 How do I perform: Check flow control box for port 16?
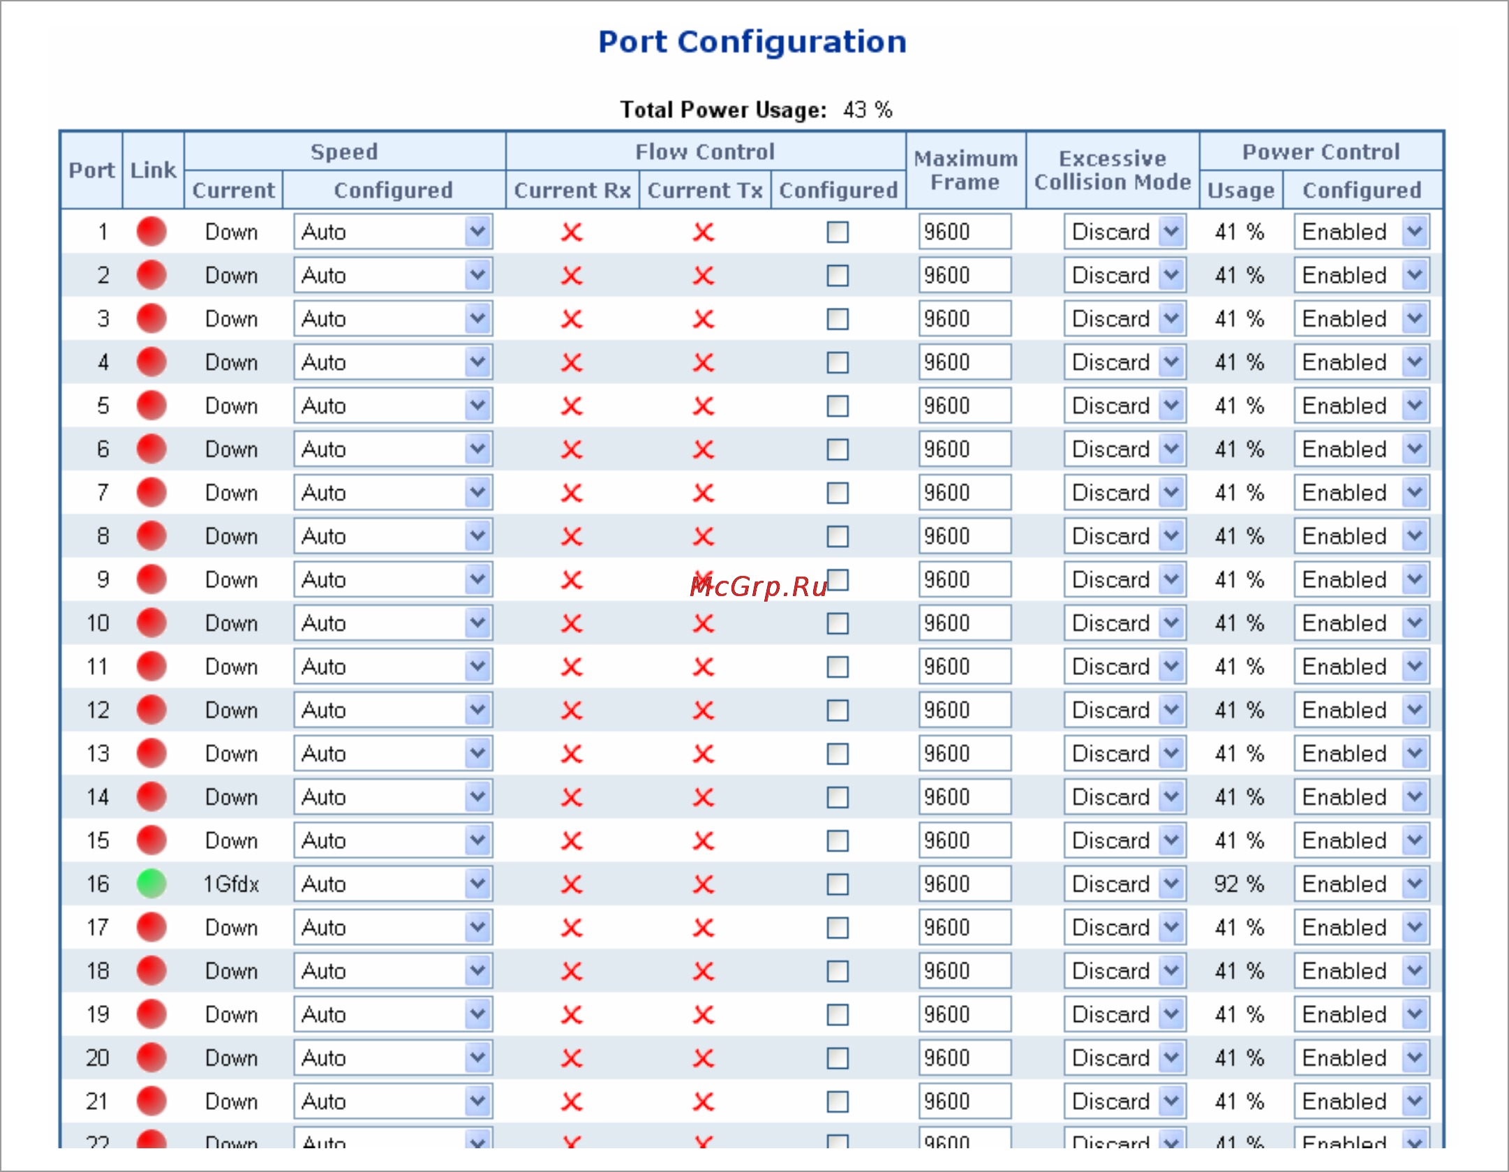838,884
